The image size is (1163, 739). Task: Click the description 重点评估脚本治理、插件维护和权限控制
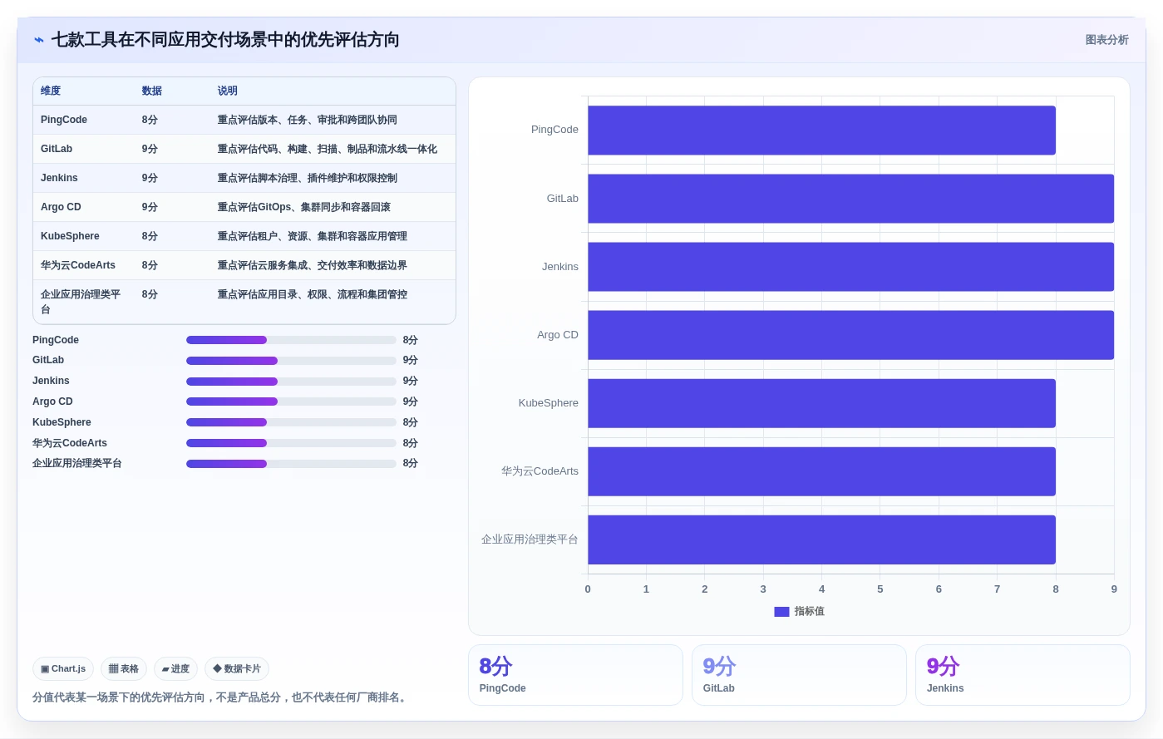point(308,178)
